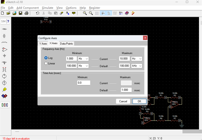Click Default minimum frequency field 100.000

[x=71, y=66]
